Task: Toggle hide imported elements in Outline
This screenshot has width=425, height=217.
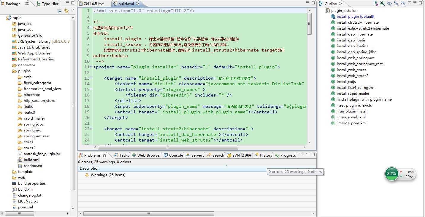Action: [389, 4]
